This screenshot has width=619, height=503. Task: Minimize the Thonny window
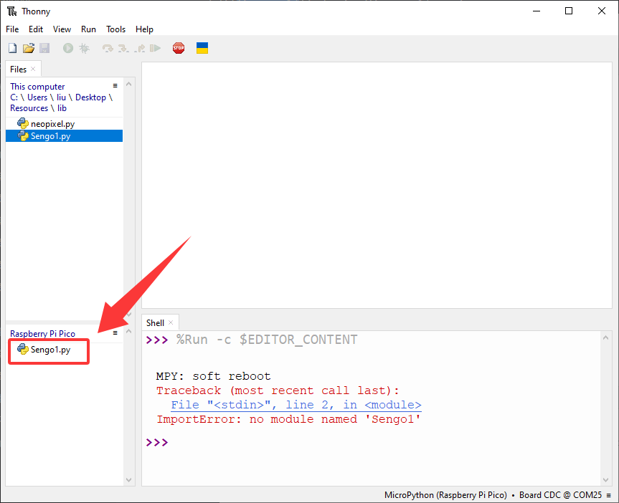(x=536, y=11)
